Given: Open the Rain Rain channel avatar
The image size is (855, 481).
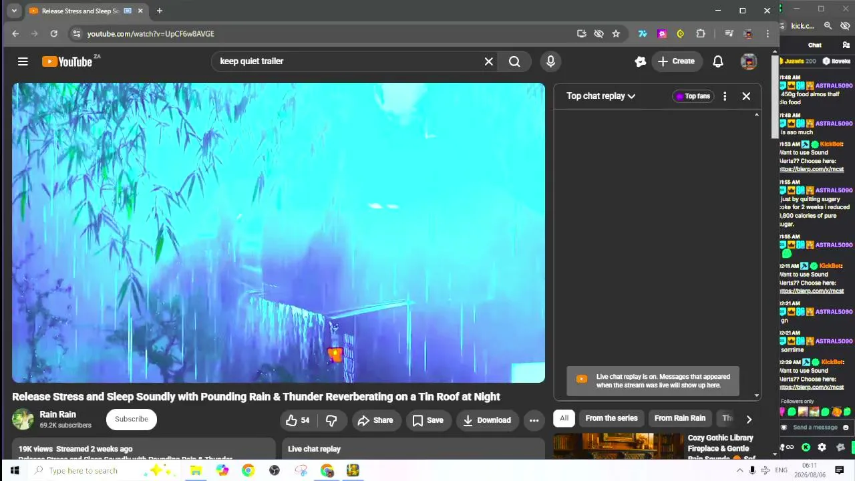Looking at the screenshot, I should click(23, 420).
